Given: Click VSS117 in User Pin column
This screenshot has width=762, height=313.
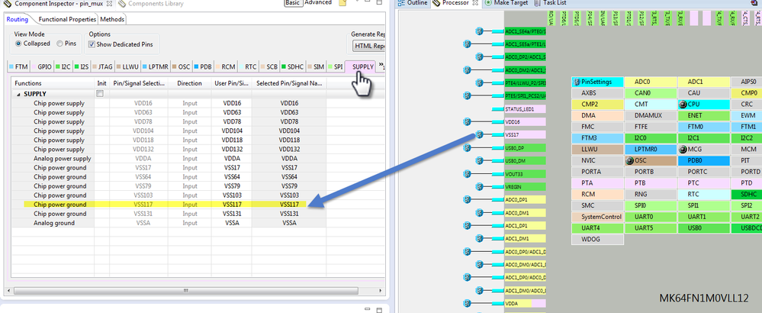Looking at the screenshot, I should 231,205.
